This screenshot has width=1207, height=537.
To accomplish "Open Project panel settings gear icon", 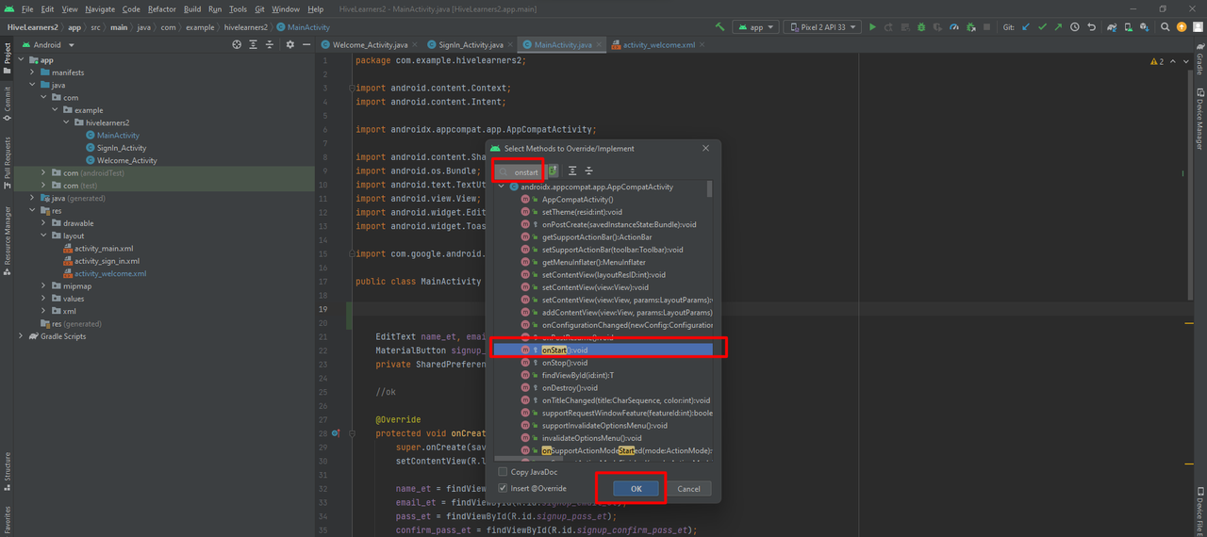I will (x=290, y=44).
